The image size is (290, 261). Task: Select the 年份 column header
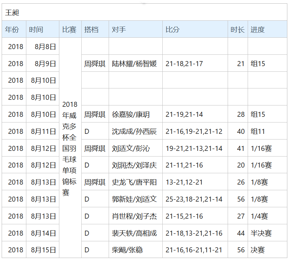point(12,29)
